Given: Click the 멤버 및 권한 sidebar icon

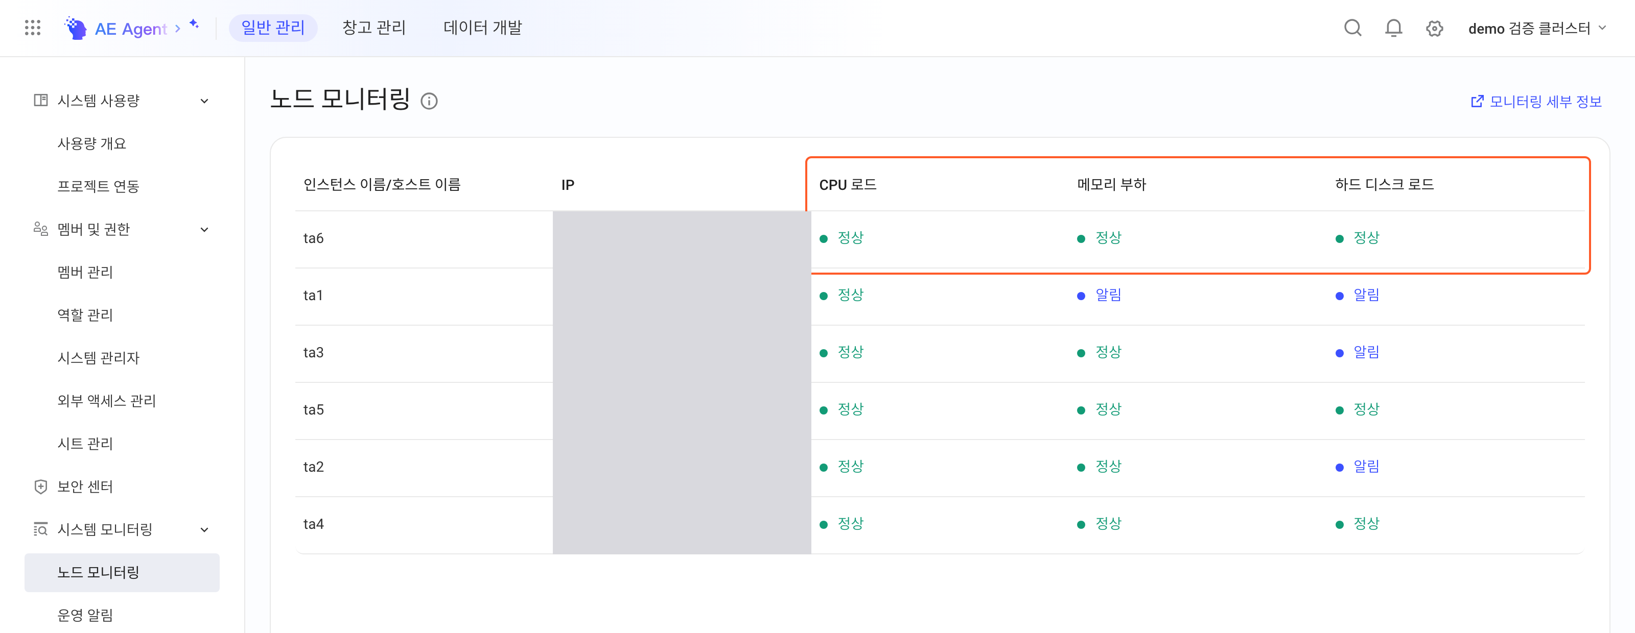Looking at the screenshot, I should click(x=41, y=229).
